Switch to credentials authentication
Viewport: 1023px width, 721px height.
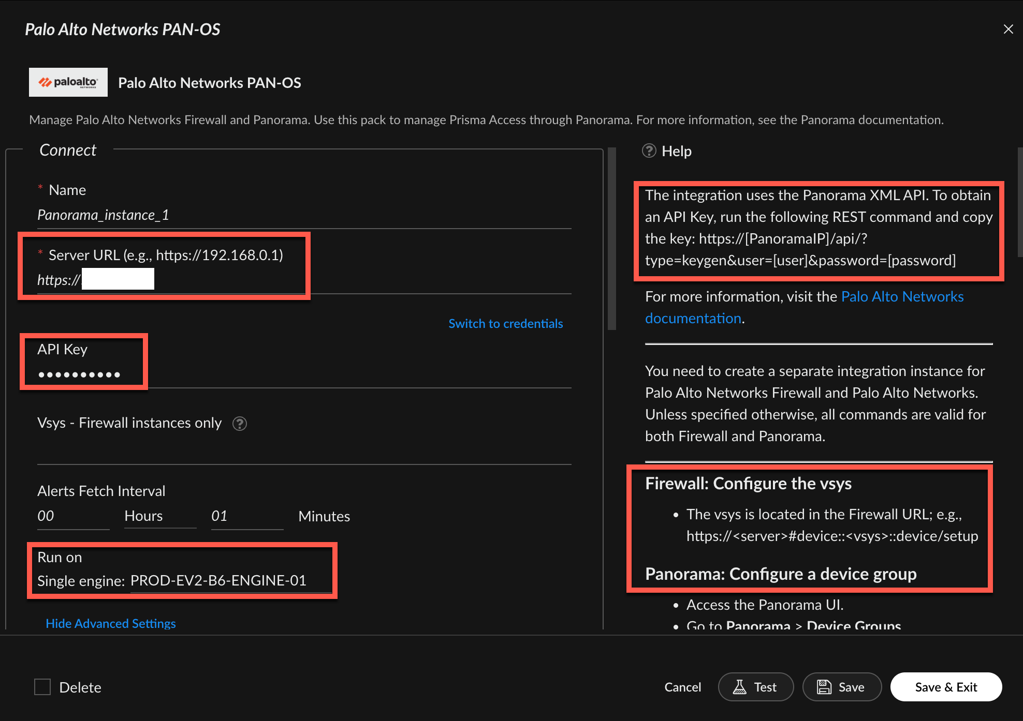(x=505, y=324)
